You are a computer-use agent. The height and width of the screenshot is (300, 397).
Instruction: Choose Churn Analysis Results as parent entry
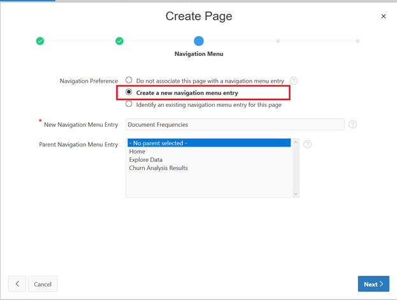[209, 168]
